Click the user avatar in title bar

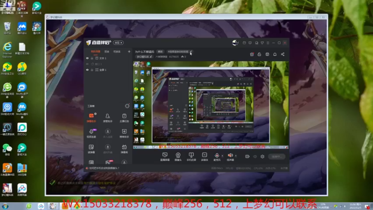coord(235,42)
